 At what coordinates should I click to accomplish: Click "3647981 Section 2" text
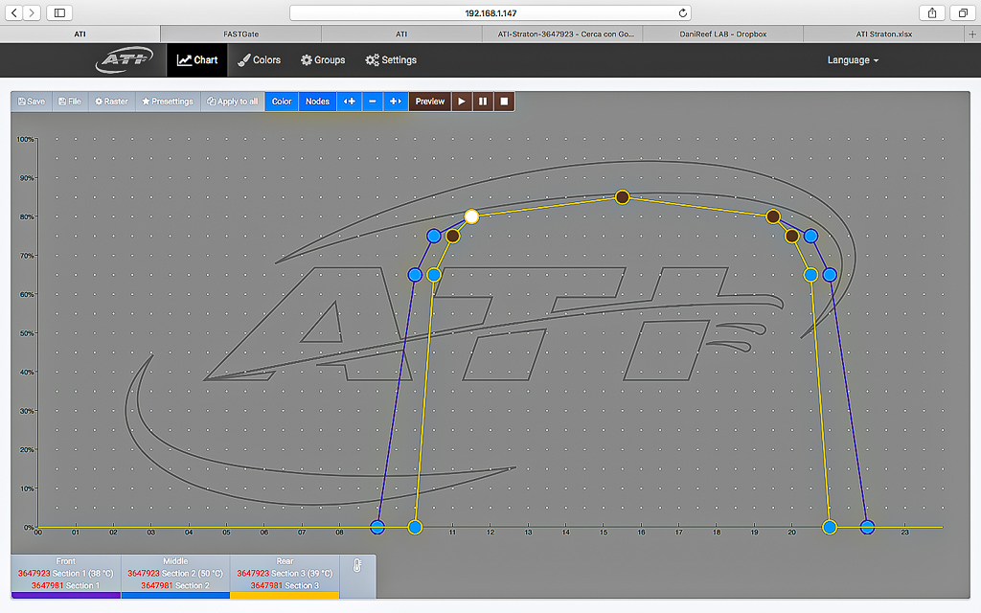coord(175,585)
